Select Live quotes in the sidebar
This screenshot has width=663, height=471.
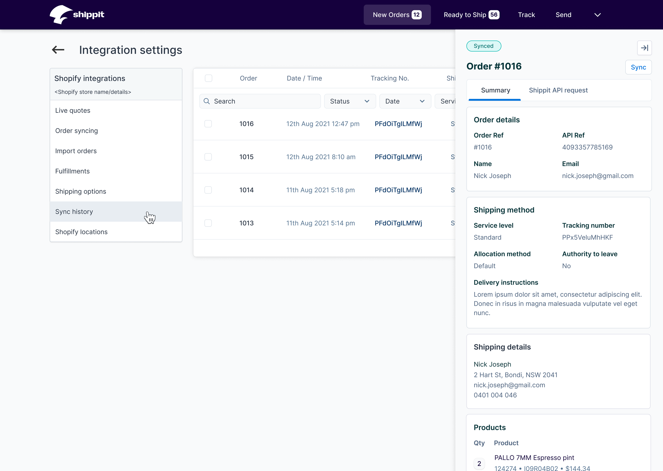[73, 110]
